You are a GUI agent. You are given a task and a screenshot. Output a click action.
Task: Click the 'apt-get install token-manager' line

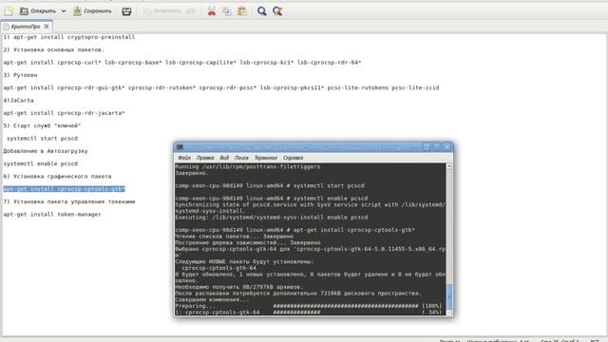(x=52, y=215)
